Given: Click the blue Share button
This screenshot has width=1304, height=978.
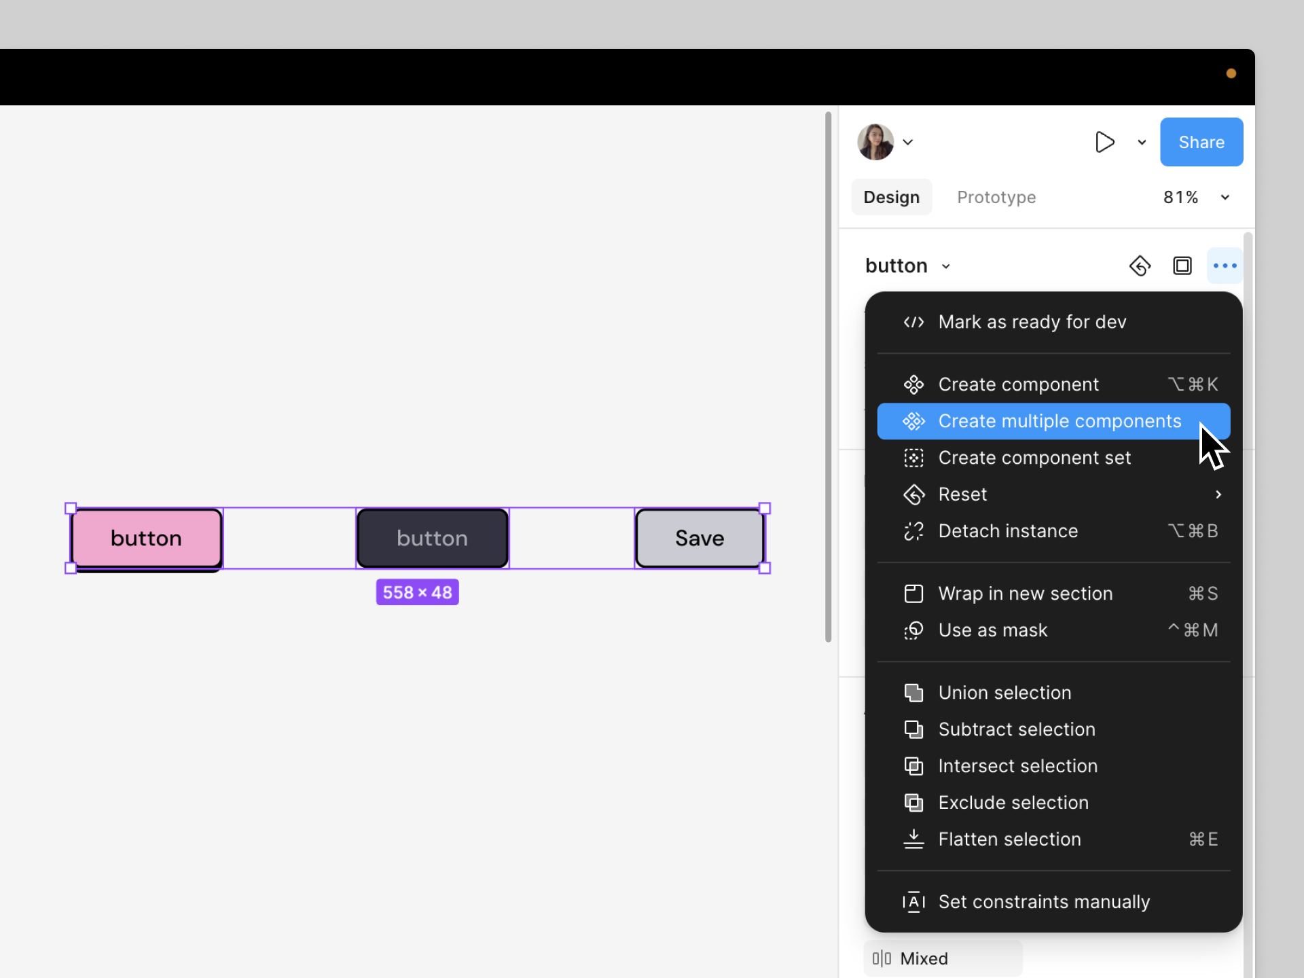Looking at the screenshot, I should [1201, 142].
